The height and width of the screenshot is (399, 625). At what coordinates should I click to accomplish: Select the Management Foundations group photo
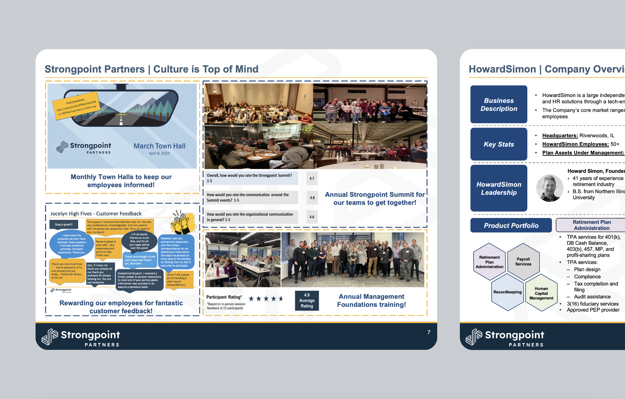tap(353, 259)
